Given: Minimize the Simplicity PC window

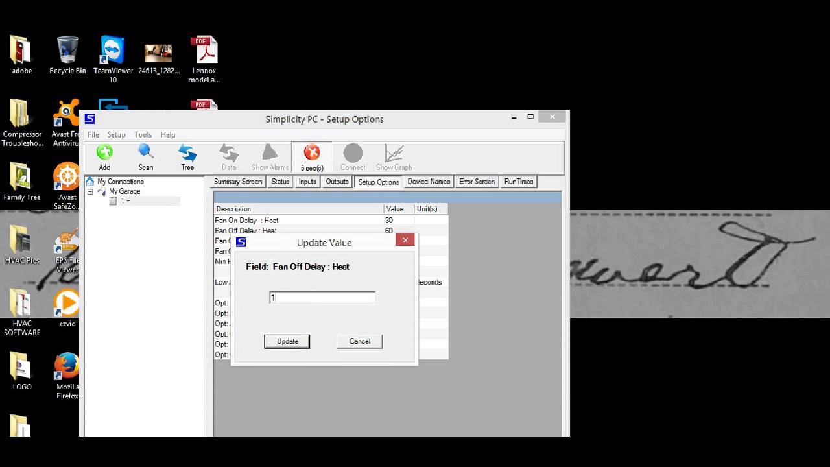Looking at the screenshot, I should point(514,117).
